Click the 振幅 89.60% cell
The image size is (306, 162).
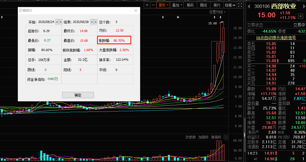(x=43, y=50)
